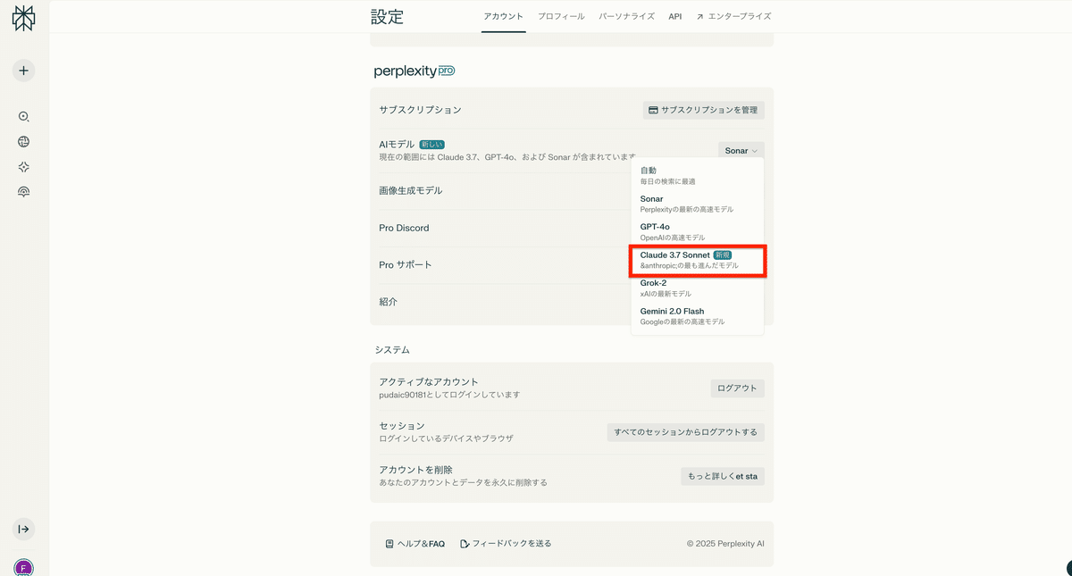Choose Grok-2 model option
Image resolution: width=1072 pixels, height=576 pixels.
[697, 288]
